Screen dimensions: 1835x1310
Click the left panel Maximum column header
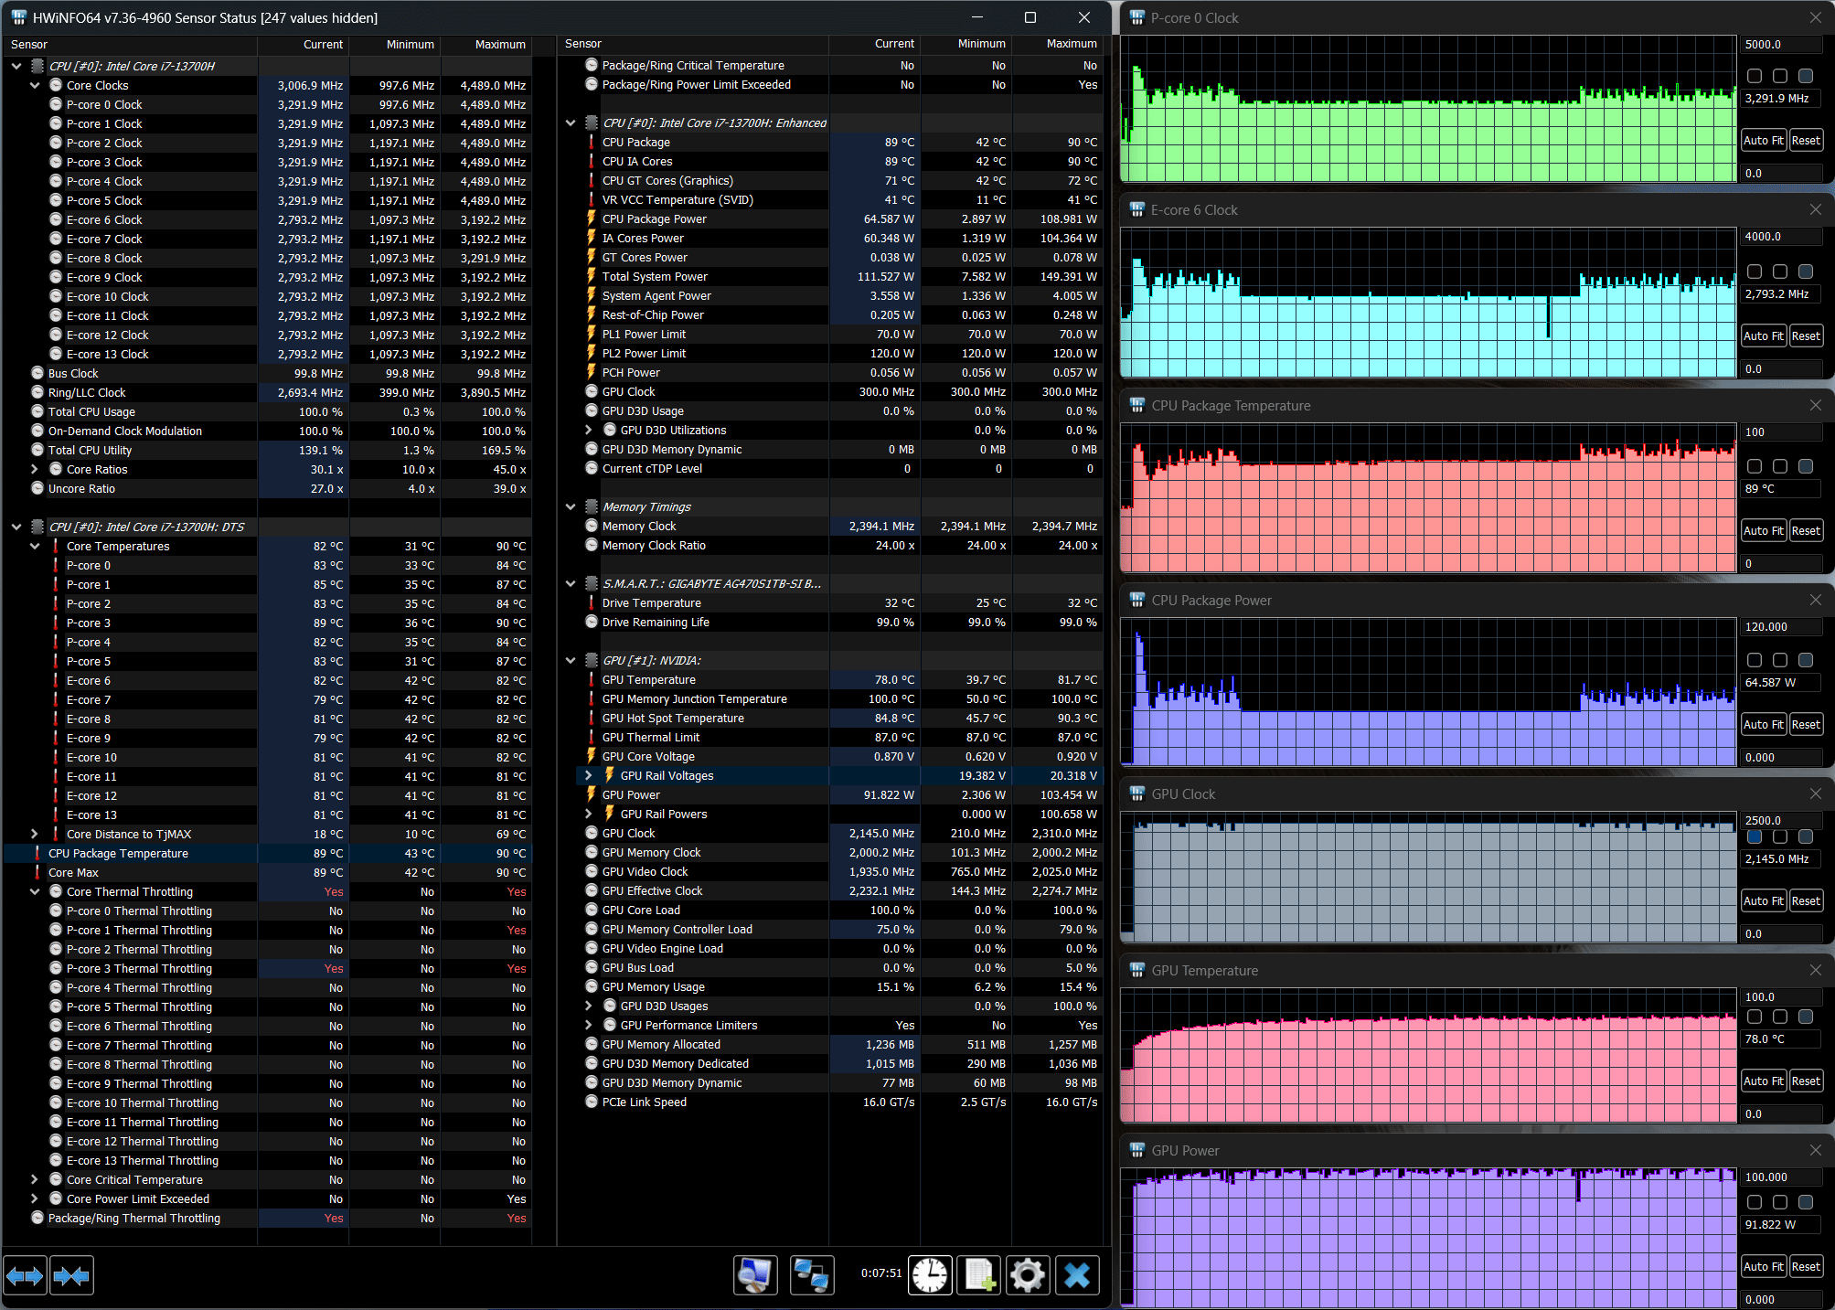point(499,44)
